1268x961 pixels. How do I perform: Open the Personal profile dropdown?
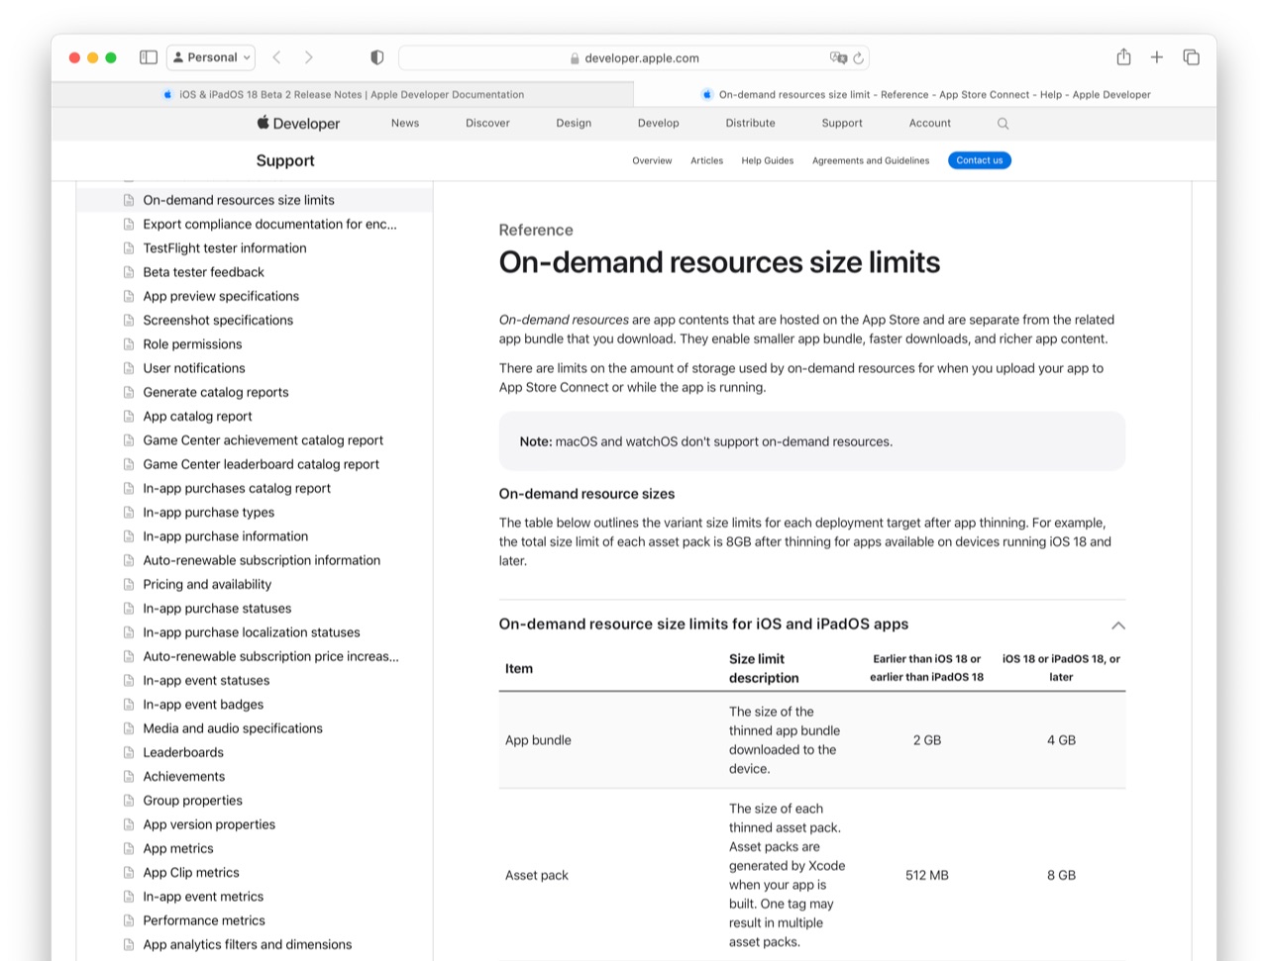[x=211, y=57]
